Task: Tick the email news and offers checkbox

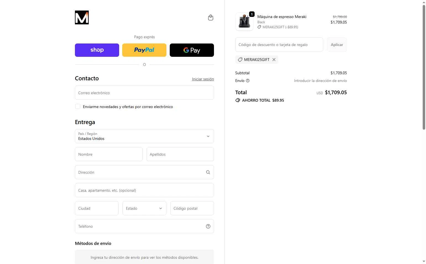Action: click(78, 106)
